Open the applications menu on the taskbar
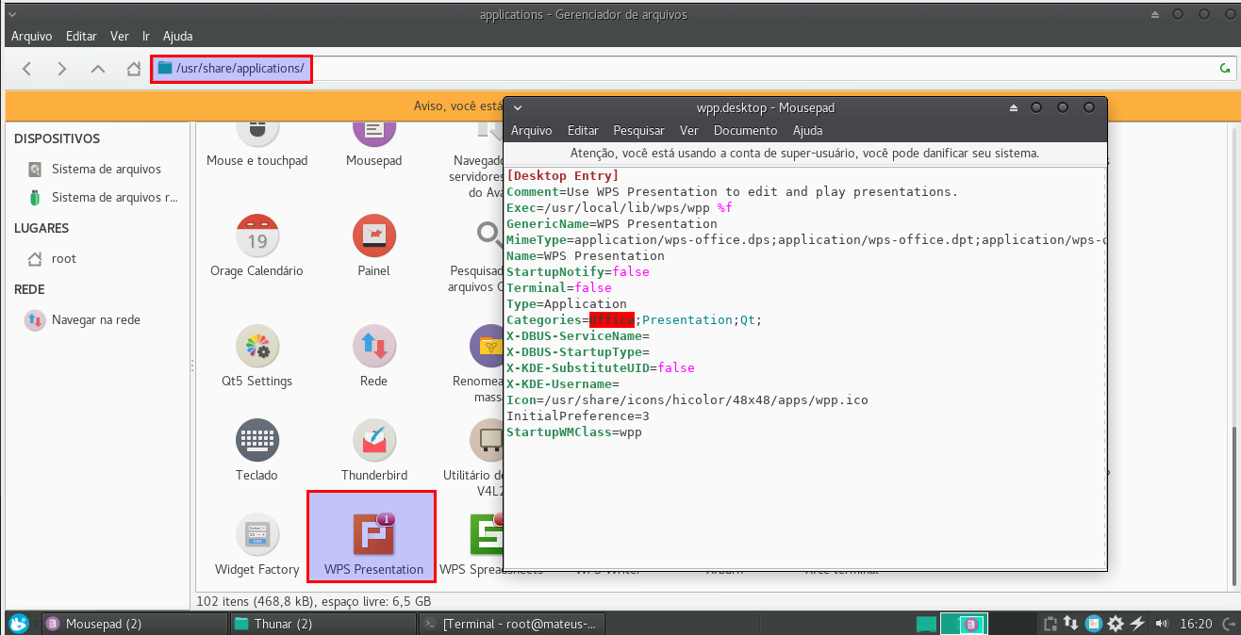Screen dimensions: 1241x635 [x=19, y=623]
